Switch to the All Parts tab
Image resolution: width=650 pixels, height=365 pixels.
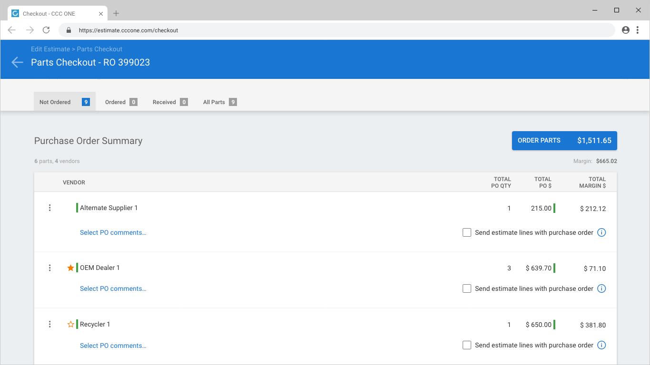[x=220, y=102]
